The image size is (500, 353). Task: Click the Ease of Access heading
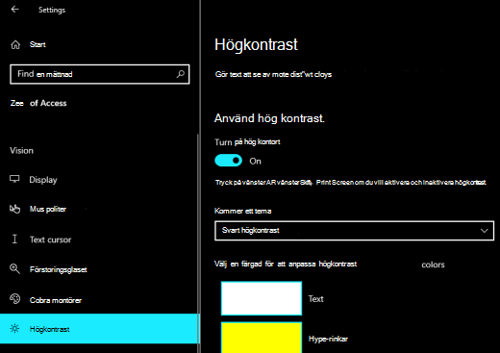[x=38, y=103]
